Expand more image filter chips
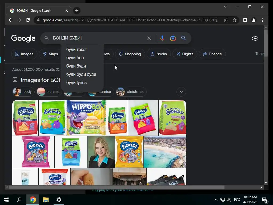The width and height of the screenshot is (273, 205). 181,92
